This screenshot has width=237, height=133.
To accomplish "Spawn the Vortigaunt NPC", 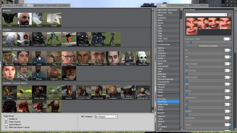I will click(54, 73).
